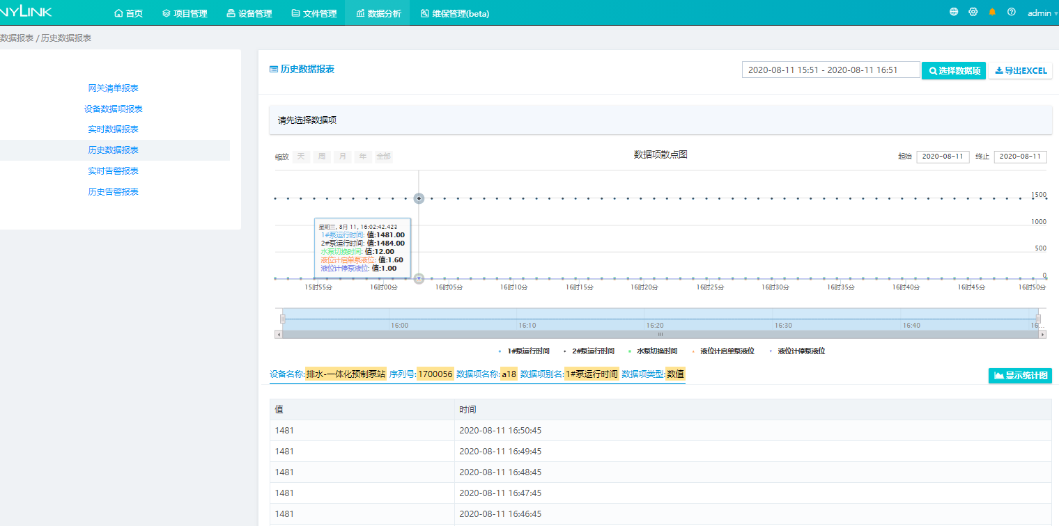Click the highlighted upper chart data point
Image resolution: width=1059 pixels, height=526 pixels.
pyautogui.click(x=419, y=198)
